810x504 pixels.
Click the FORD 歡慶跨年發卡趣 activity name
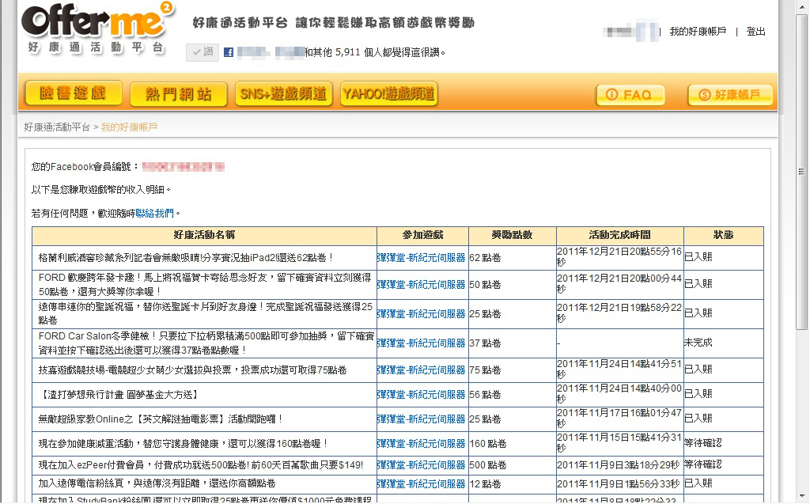[205, 284]
